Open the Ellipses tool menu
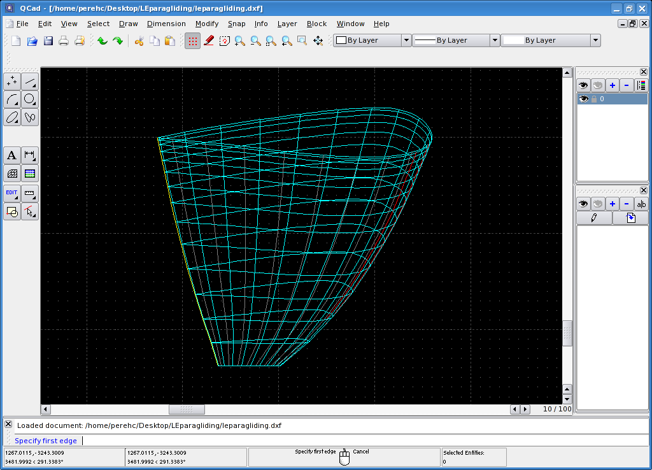This screenshot has height=470, width=652. (12, 117)
